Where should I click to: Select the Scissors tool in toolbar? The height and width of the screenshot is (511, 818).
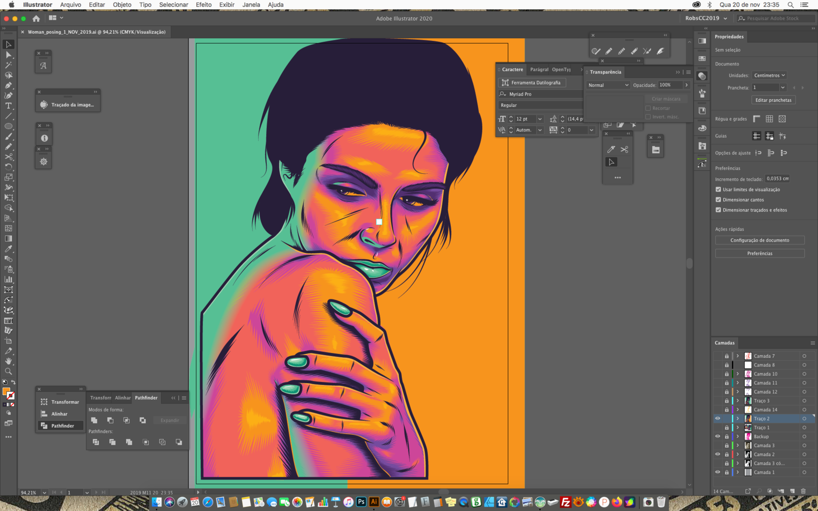pos(9,157)
